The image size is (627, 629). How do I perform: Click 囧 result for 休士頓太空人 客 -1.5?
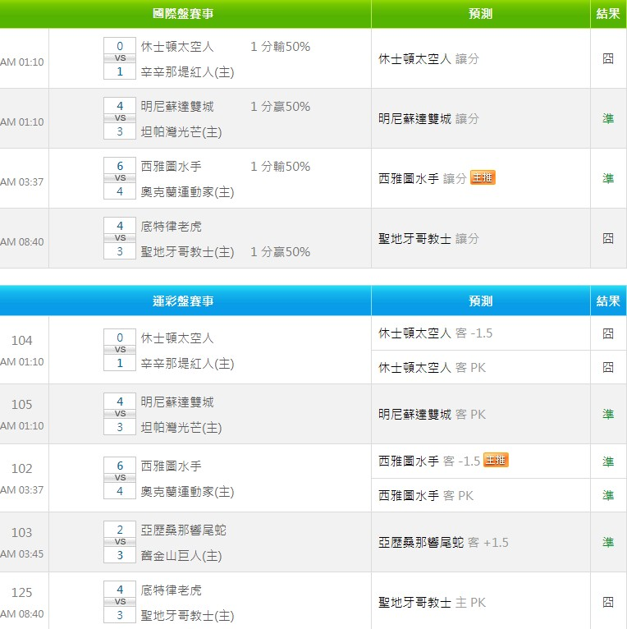[x=608, y=333]
